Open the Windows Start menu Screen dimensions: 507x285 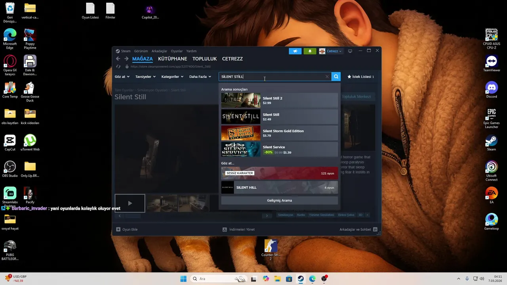(183, 279)
